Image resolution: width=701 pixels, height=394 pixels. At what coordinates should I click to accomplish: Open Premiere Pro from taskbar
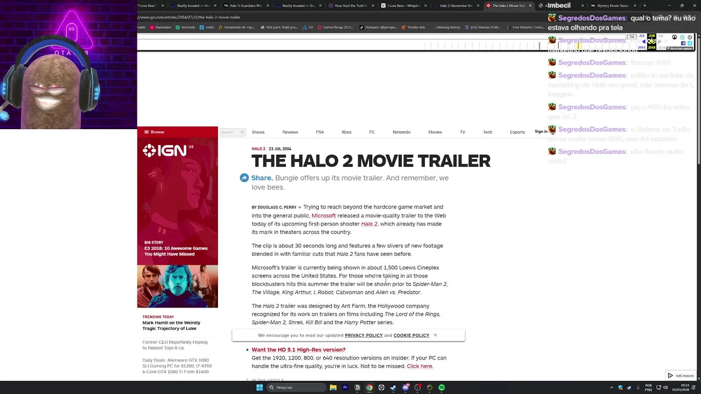tap(345, 387)
